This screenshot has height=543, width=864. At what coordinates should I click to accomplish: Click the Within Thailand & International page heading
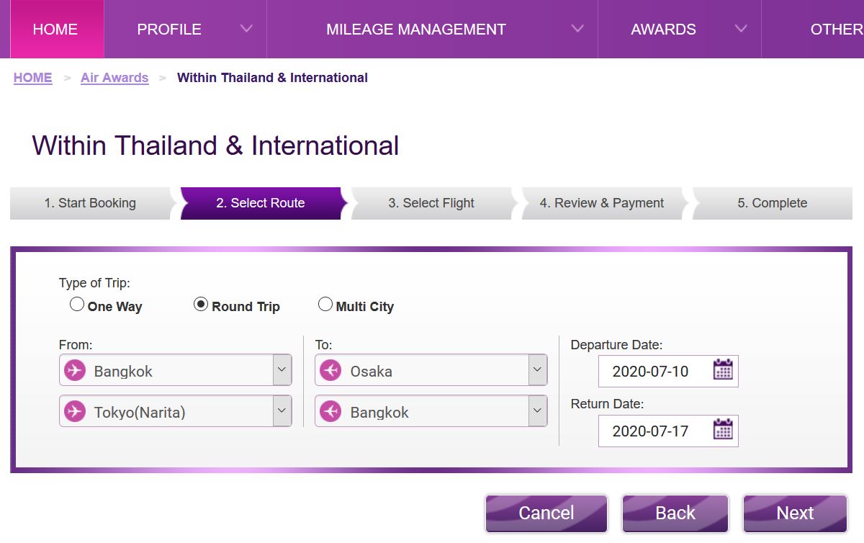click(215, 145)
